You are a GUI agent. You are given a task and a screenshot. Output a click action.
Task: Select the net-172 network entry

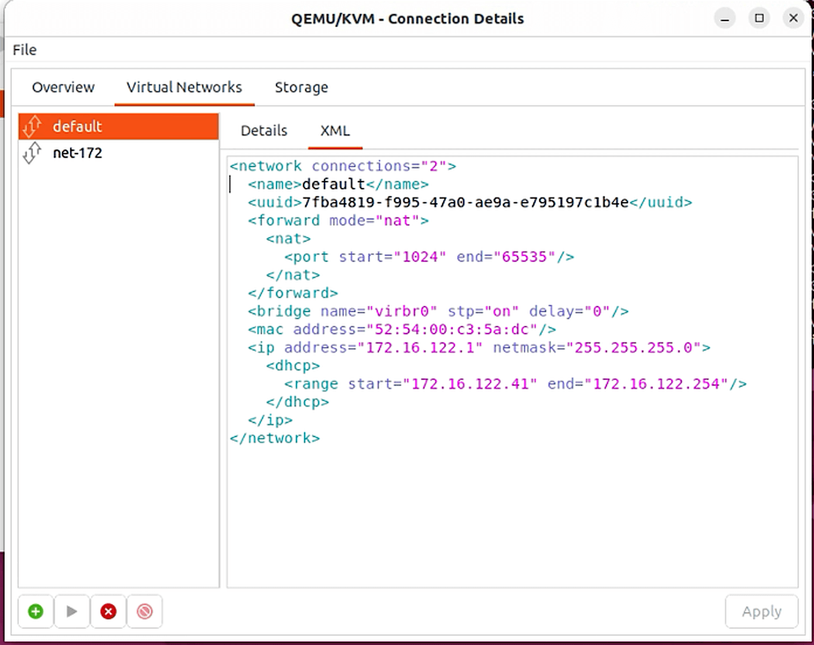[x=78, y=153]
